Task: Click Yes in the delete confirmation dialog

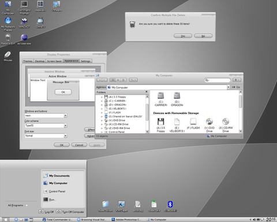Action: tap(183, 36)
